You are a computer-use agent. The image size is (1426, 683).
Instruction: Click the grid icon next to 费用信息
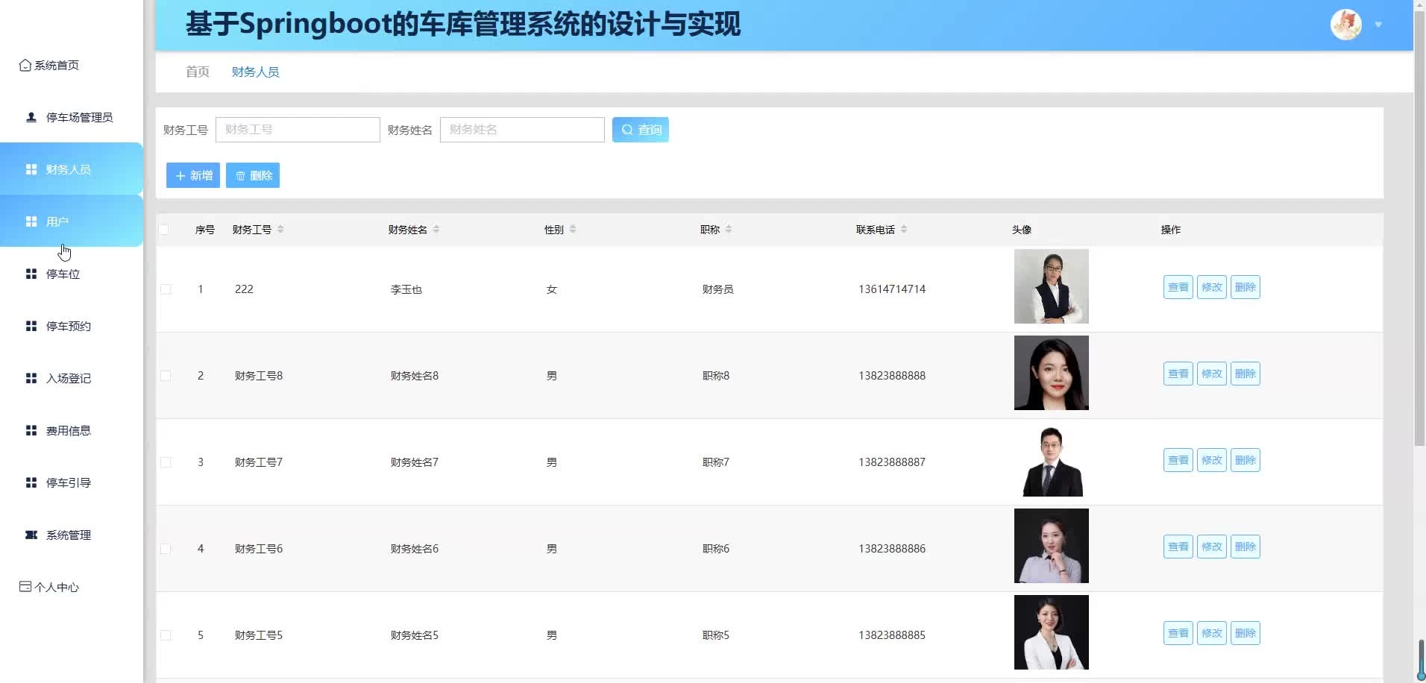click(31, 430)
